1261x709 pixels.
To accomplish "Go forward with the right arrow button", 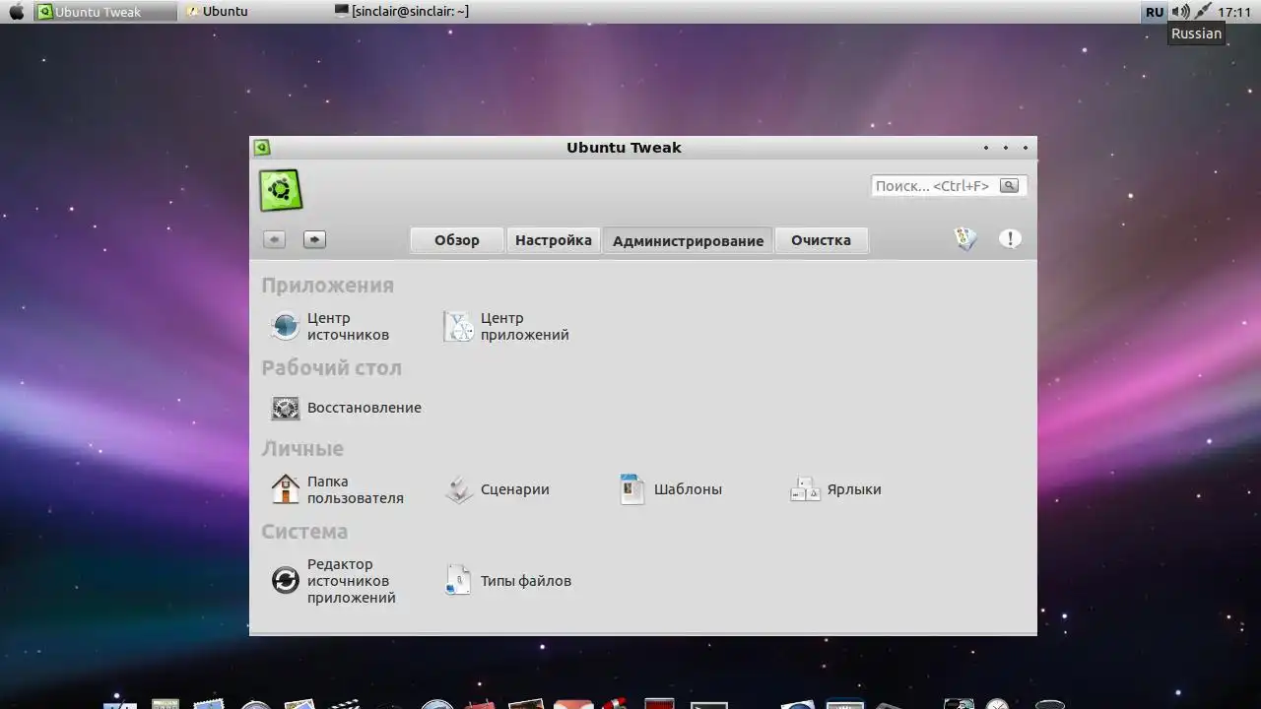I will (314, 239).
